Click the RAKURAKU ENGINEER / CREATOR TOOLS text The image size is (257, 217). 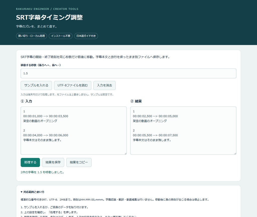click(x=47, y=9)
